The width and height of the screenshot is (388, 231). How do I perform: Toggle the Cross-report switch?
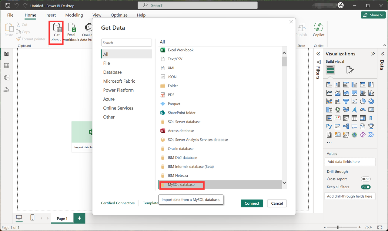coord(366,179)
